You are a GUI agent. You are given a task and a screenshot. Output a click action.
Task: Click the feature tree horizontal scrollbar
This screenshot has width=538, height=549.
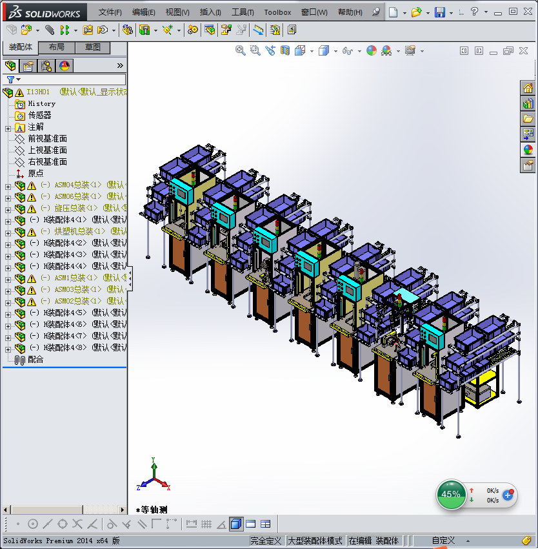point(64,510)
